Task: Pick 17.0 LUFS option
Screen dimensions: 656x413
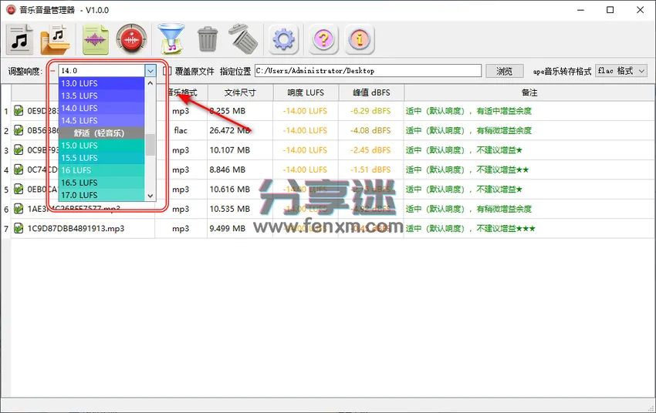Action: [102, 195]
